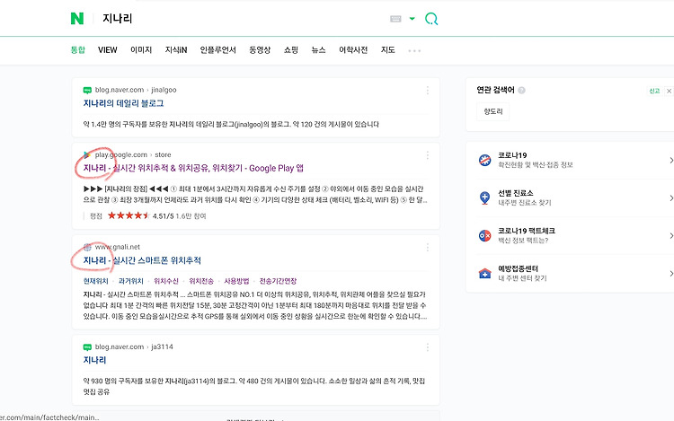674x421 pixels.
Task: Click the globe icon beside www.gnali.net
Action: pyautogui.click(x=87, y=247)
